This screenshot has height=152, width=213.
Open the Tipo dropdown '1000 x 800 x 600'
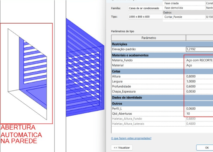(145, 17)
